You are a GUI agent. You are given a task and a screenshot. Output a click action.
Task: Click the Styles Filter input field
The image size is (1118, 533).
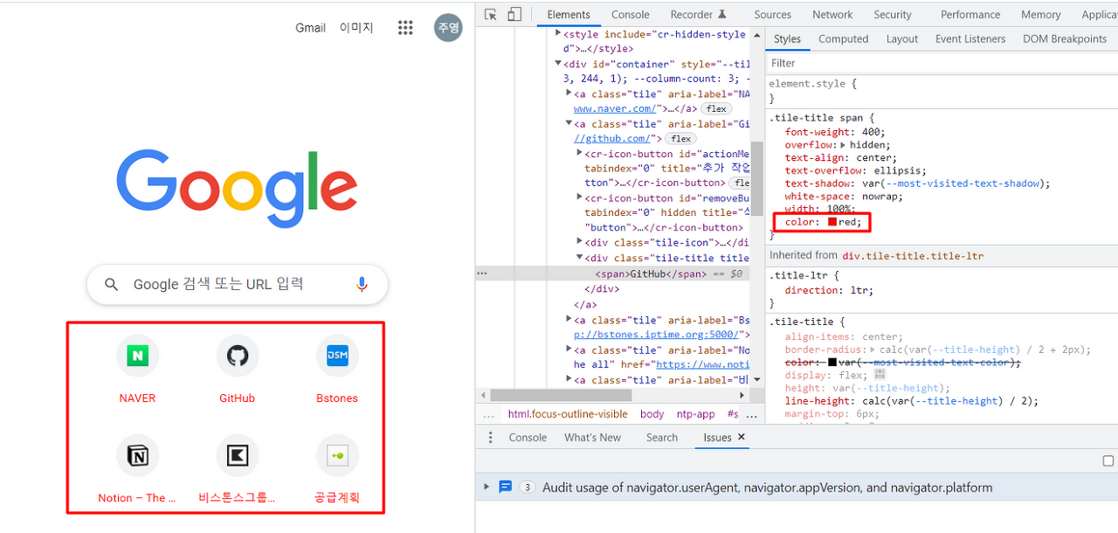(x=942, y=64)
